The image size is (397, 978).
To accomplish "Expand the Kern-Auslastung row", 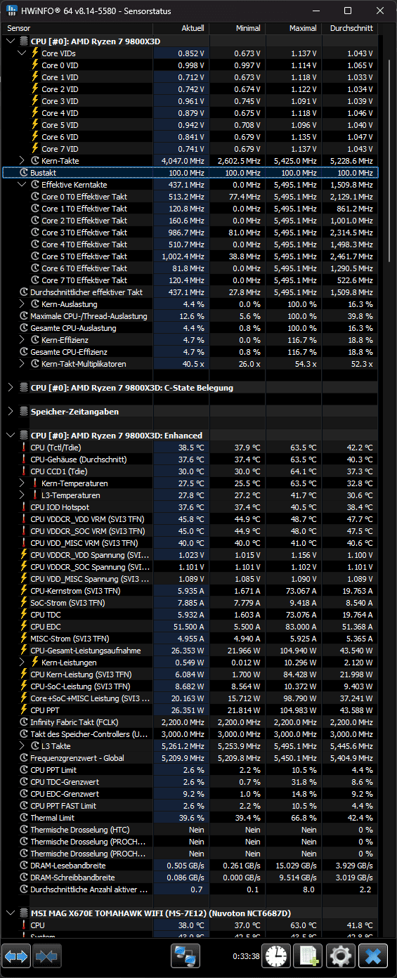I will click(x=21, y=304).
